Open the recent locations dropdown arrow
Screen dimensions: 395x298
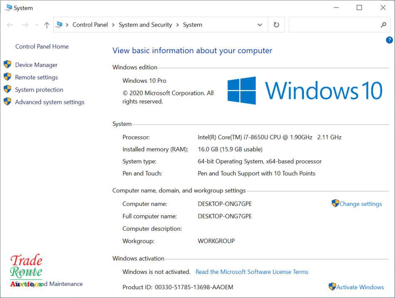tap(37, 25)
